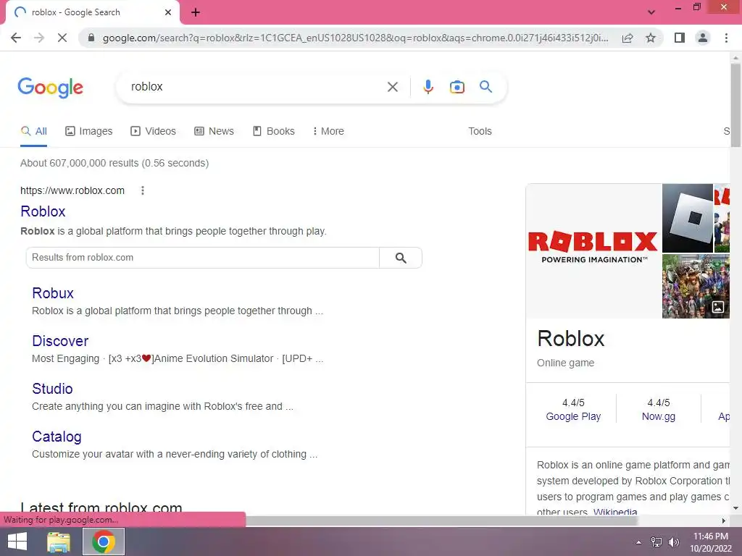
Task: Open the Catalog sitelink
Action: 57,437
